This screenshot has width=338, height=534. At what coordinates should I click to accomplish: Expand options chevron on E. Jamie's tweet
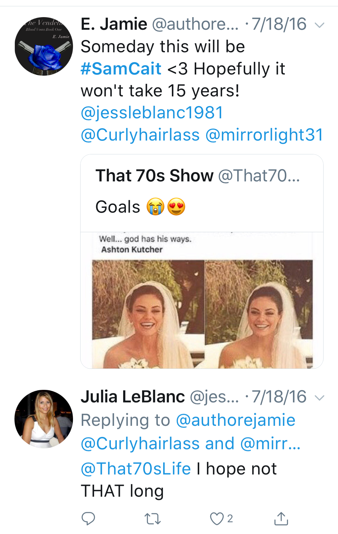(320, 25)
